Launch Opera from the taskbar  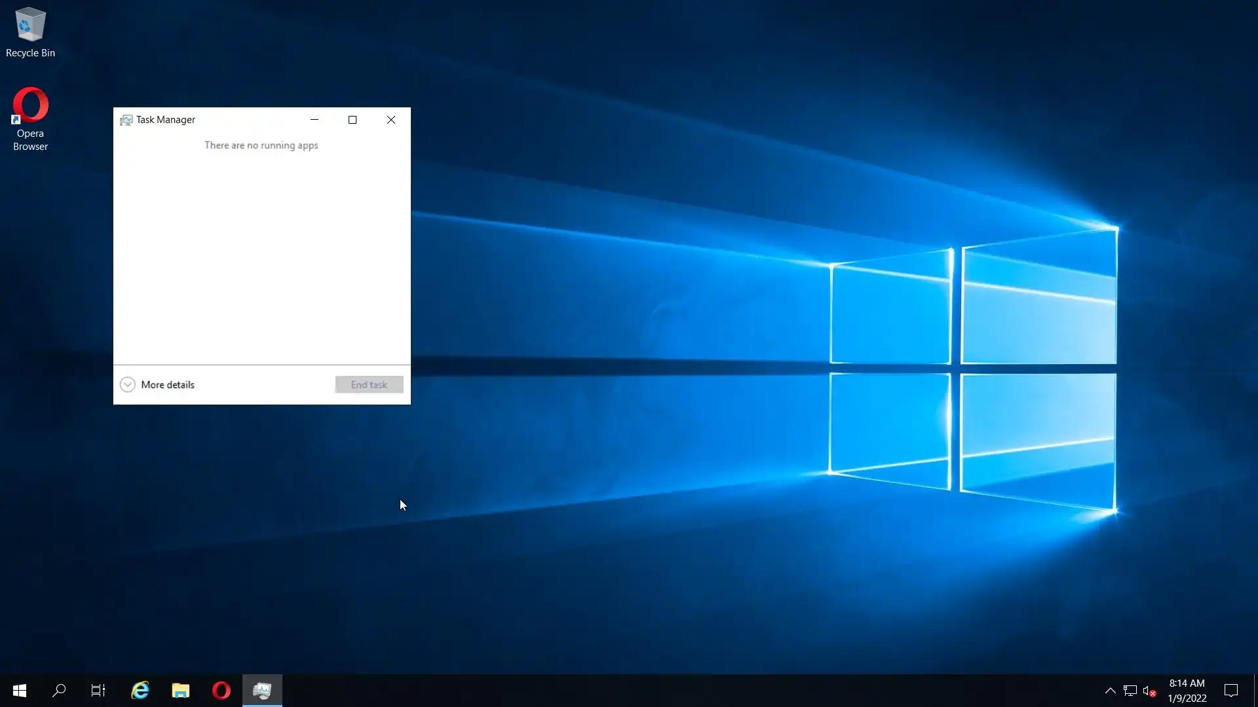coord(221,691)
